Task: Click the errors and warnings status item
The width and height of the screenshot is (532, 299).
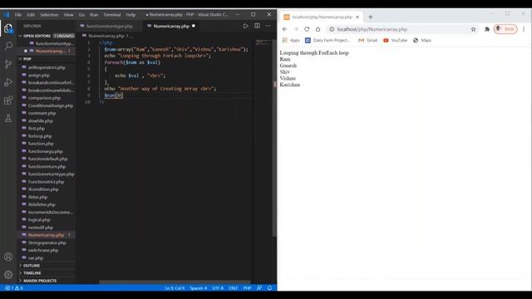Action: pyautogui.click(x=14, y=288)
